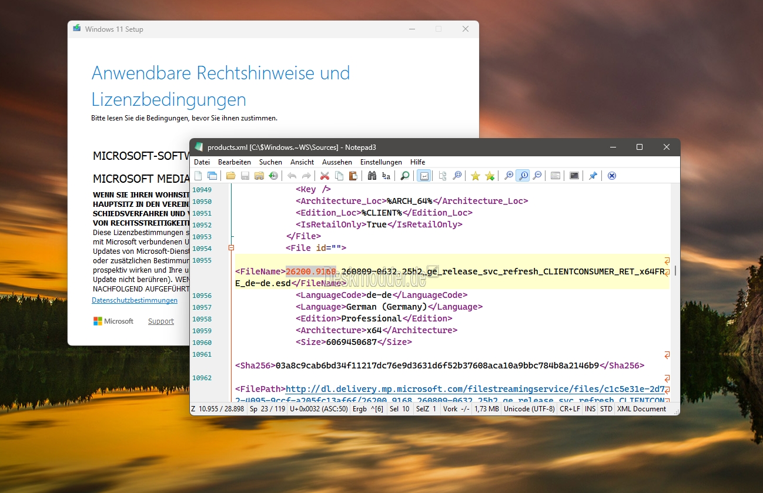Click the star with green plus icon
The width and height of the screenshot is (763, 493).
[x=490, y=176]
